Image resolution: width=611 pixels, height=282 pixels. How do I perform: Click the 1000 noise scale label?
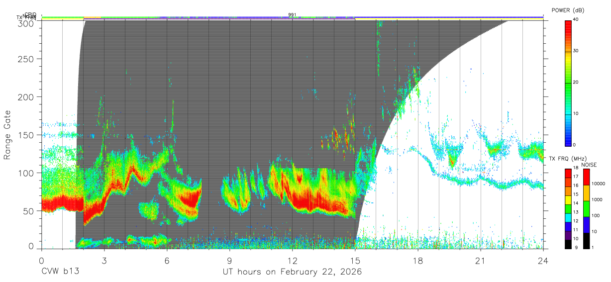pyautogui.click(x=597, y=200)
